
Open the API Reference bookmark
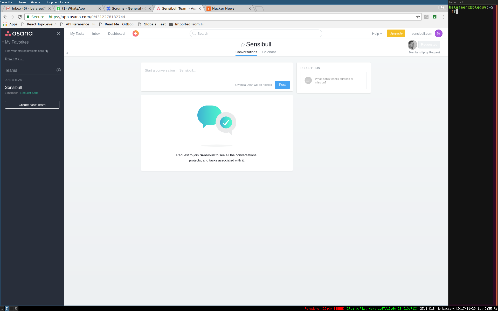(78, 24)
